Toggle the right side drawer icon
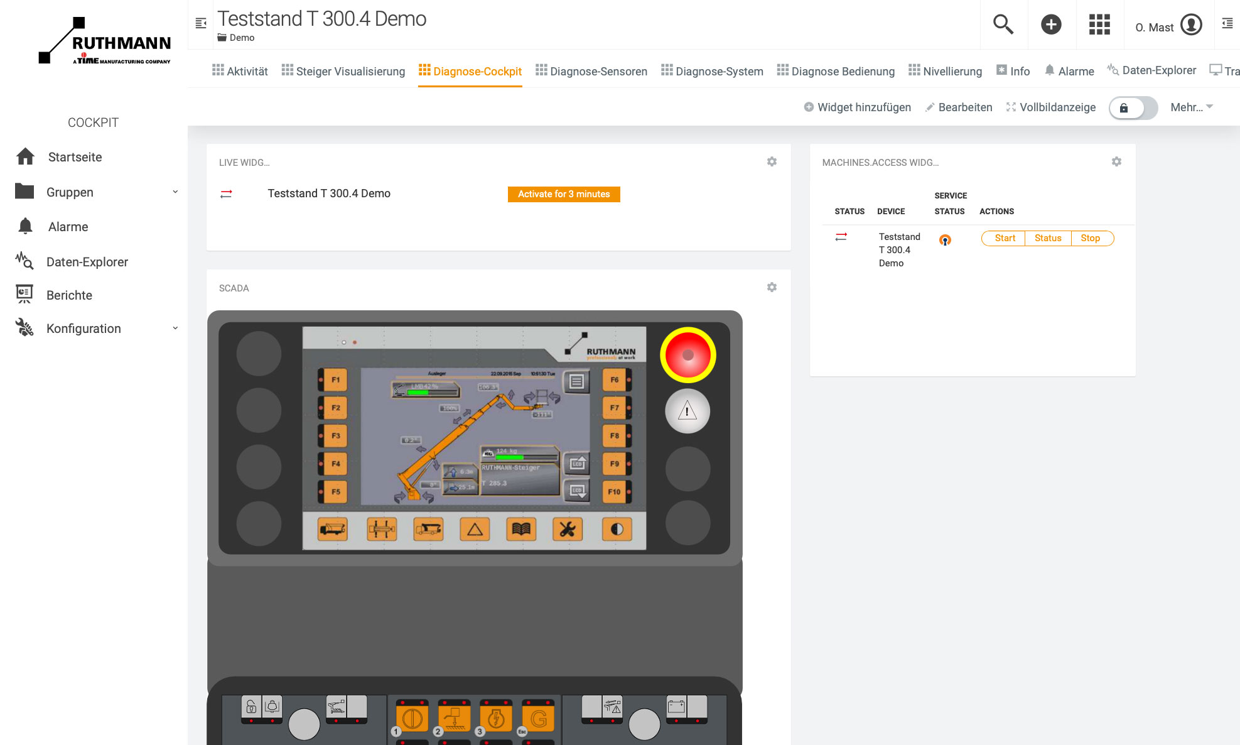Screen dimensions: 1240x745 pyautogui.click(x=1227, y=24)
